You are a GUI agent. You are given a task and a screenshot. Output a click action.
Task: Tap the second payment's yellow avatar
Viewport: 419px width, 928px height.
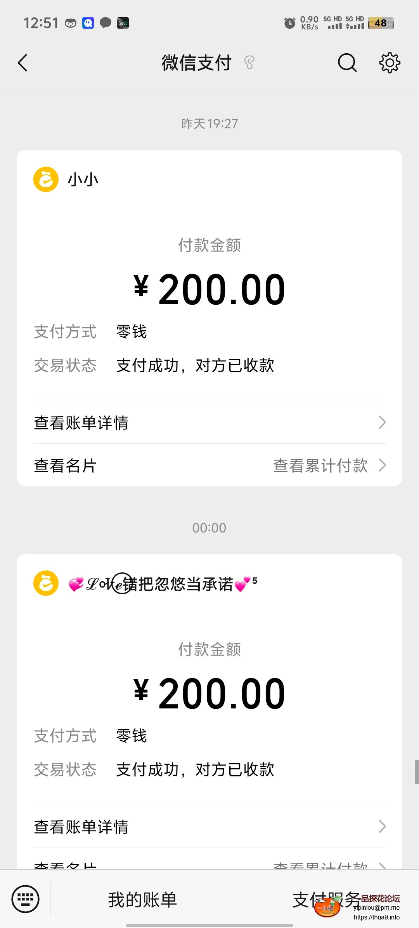pyautogui.click(x=46, y=583)
